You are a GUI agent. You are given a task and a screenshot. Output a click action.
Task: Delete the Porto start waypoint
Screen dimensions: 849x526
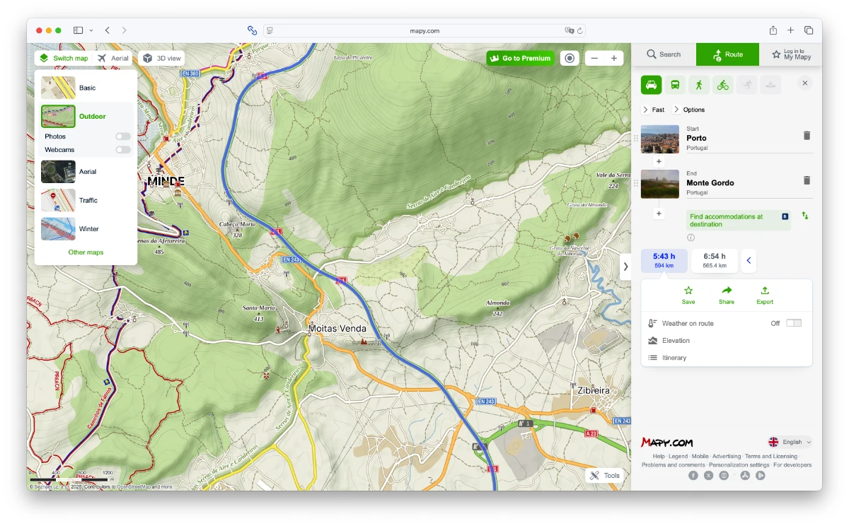pos(807,136)
